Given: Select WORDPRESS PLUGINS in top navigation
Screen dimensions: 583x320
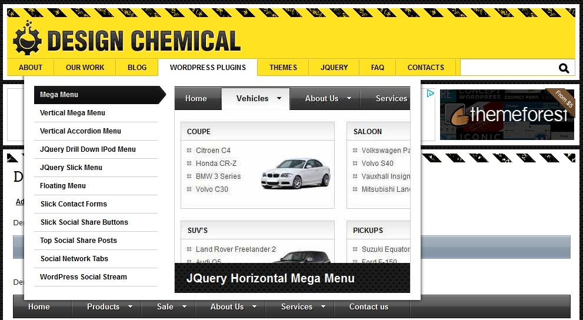Looking at the screenshot, I should (x=208, y=68).
